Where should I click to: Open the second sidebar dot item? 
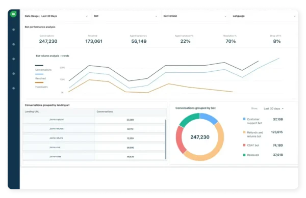[x=13, y=44]
